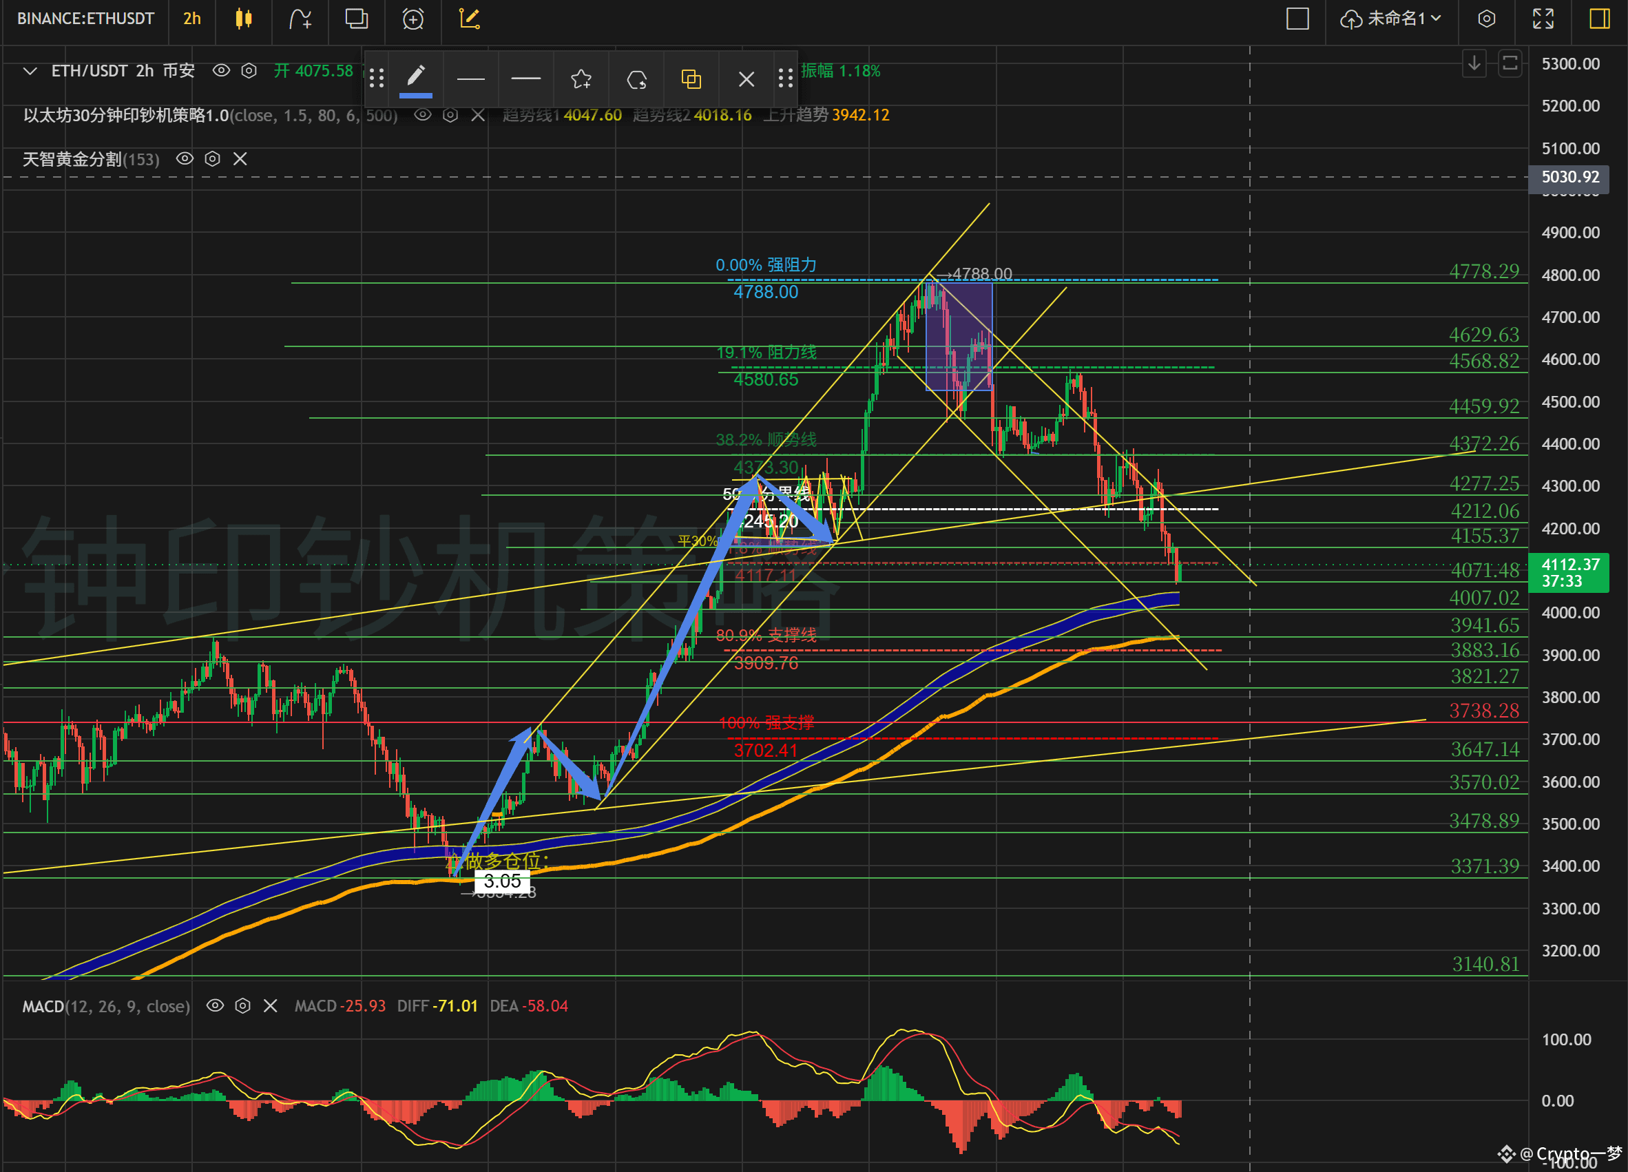Click the 5300.00 price axis label
Screen dimensions: 1628x1172
(x=1571, y=64)
